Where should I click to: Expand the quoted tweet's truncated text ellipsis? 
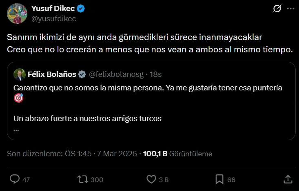(x=16, y=130)
